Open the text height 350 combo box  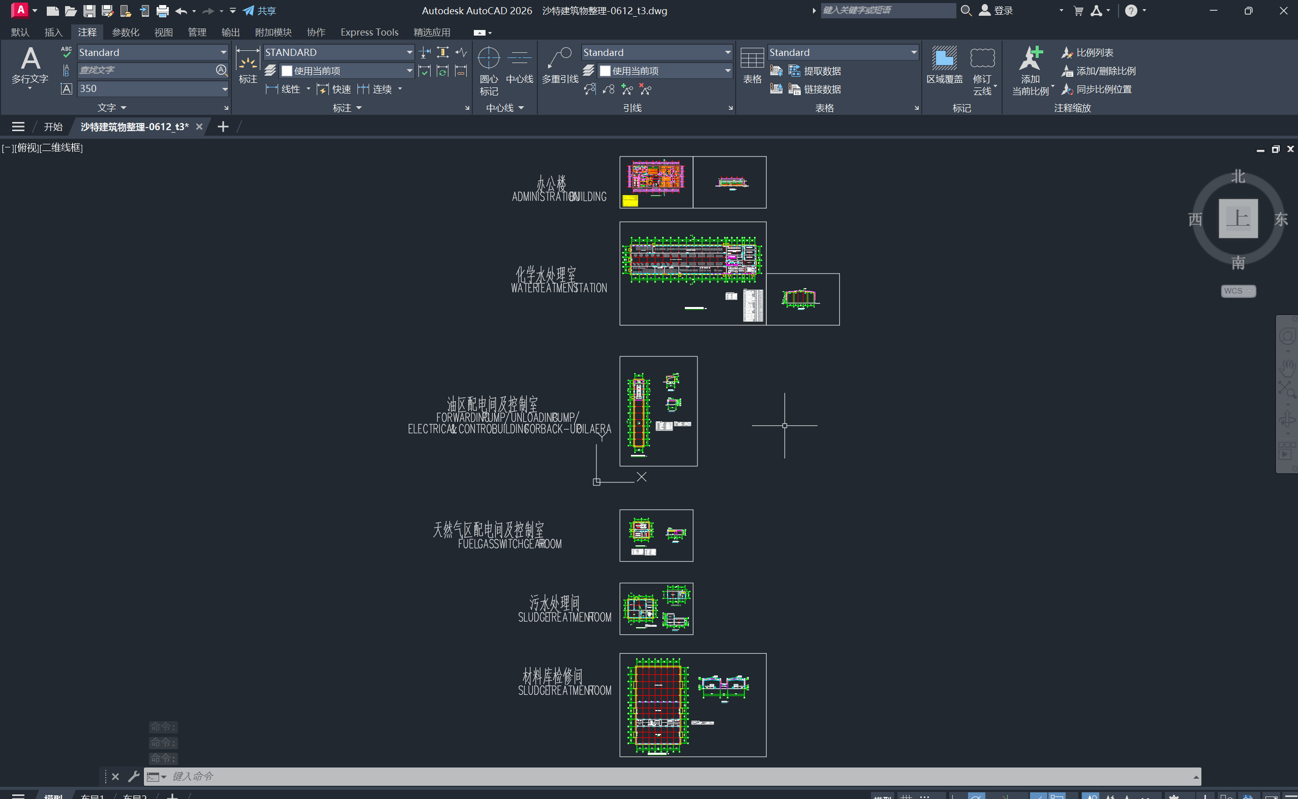coord(224,89)
